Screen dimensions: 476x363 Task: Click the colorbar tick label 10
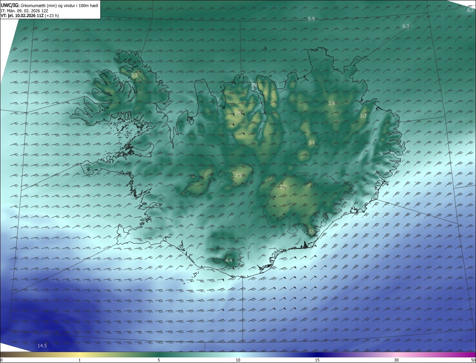[238, 360]
